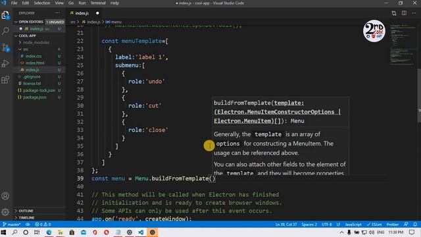The width and height of the screenshot is (421, 237).
Task: Click the synchronize changes cloud icon
Action: click(28, 224)
